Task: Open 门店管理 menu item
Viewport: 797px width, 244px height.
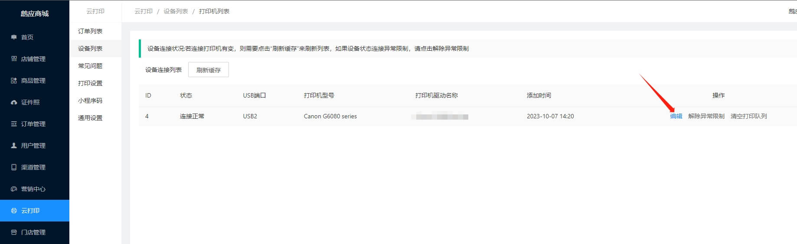Action: [35, 232]
